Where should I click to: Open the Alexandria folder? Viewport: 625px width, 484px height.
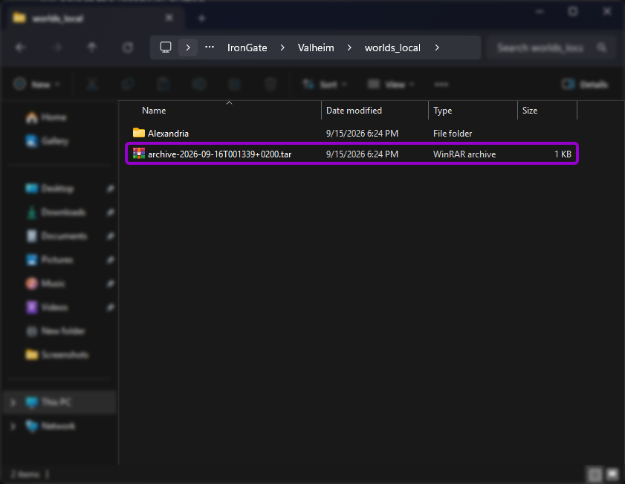coord(168,134)
